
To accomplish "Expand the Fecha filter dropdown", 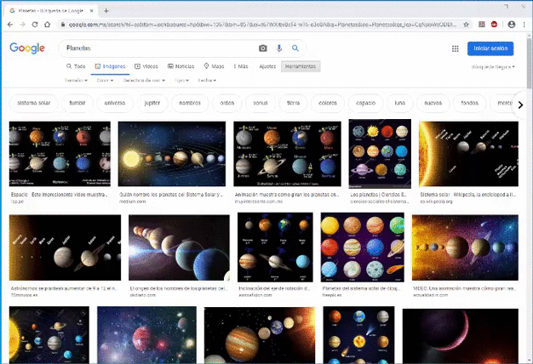I will click(207, 81).
